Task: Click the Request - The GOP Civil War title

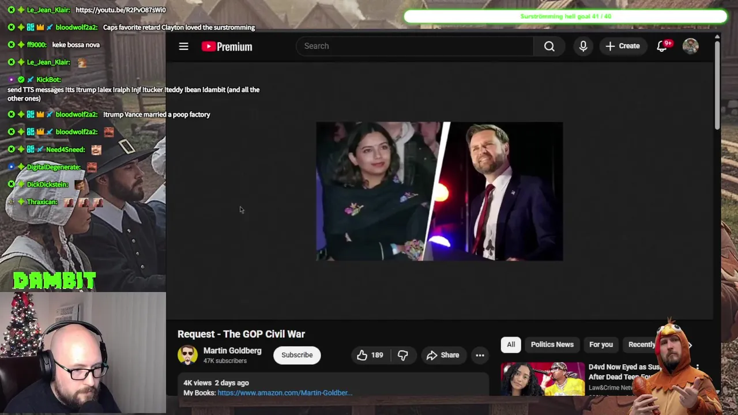Action: coord(241,334)
